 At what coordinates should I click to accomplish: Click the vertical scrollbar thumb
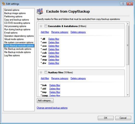(x=128, y=45)
